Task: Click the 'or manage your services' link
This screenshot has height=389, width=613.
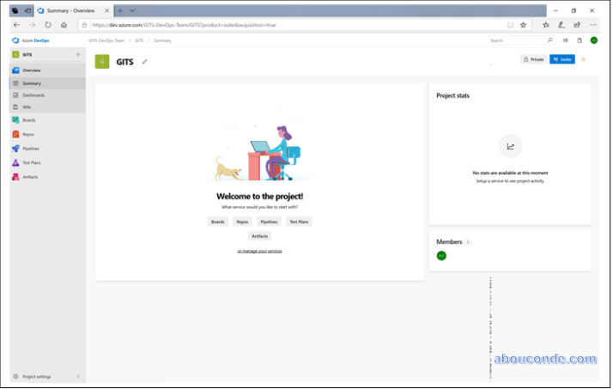Action: (x=259, y=251)
